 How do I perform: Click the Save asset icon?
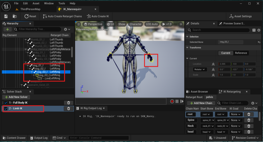click(6, 16)
